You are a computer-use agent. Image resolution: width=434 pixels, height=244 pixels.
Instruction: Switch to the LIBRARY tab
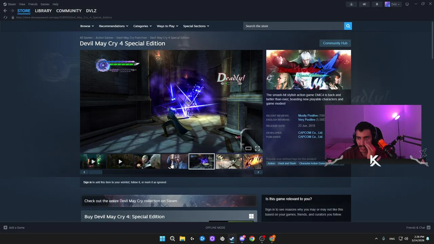[43, 11]
